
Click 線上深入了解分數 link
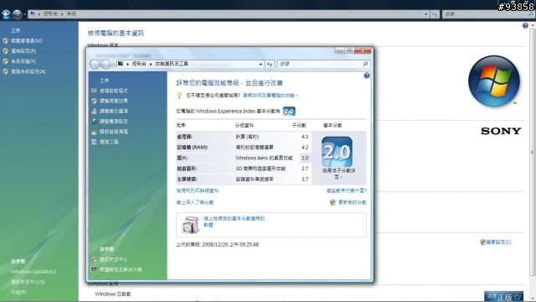pos(195,202)
